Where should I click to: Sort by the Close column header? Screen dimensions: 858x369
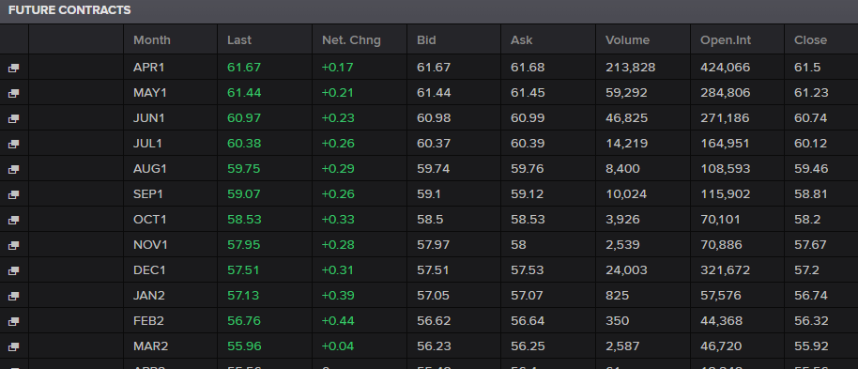pyautogui.click(x=810, y=40)
